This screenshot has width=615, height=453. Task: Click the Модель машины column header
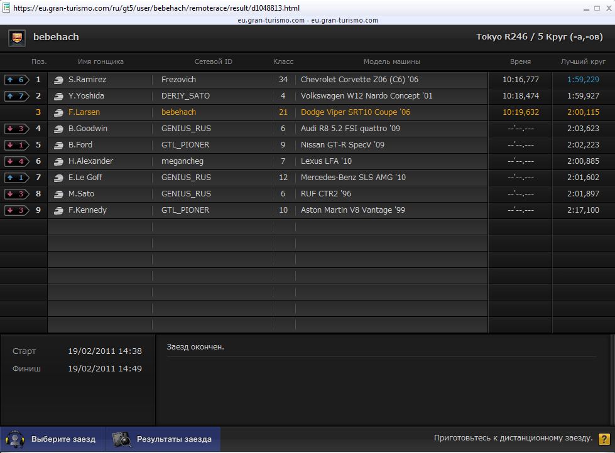click(392, 61)
